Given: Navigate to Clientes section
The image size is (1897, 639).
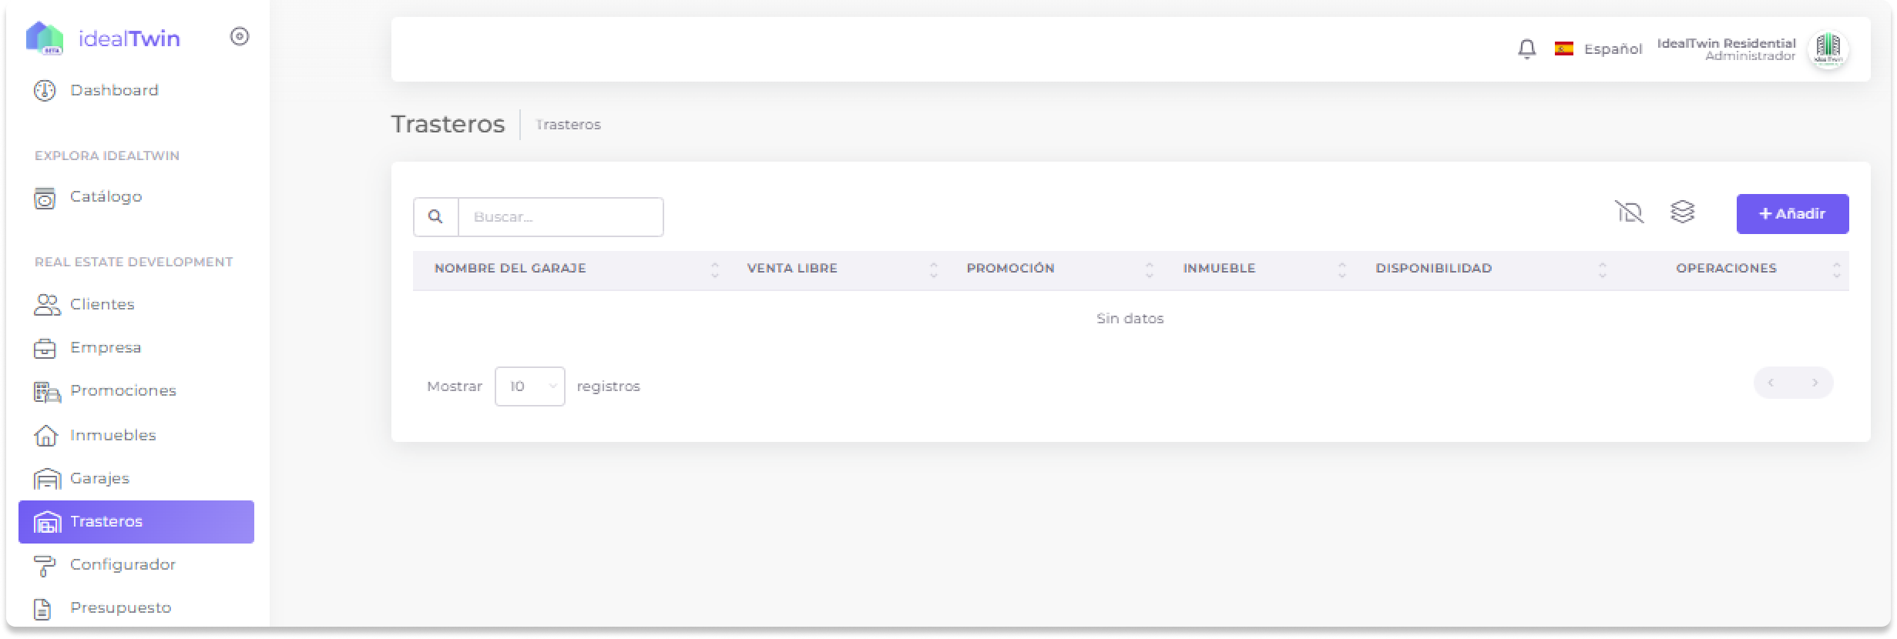Looking at the screenshot, I should click(102, 305).
